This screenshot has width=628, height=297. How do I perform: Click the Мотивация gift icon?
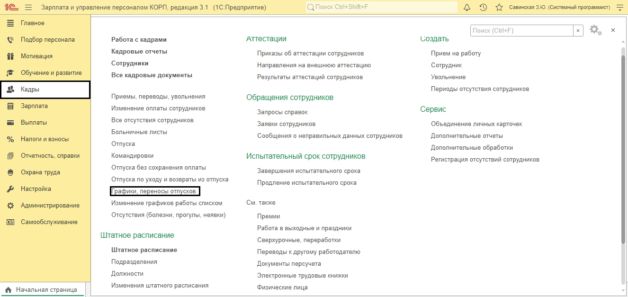[x=10, y=56]
